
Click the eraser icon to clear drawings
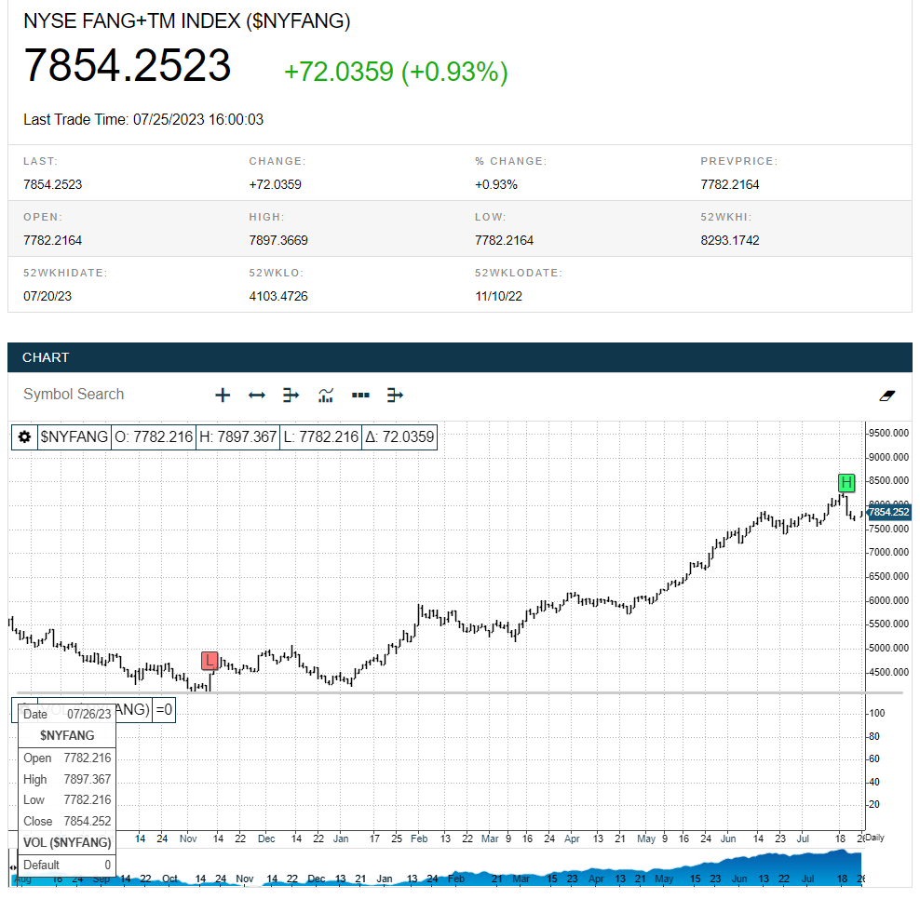(887, 396)
